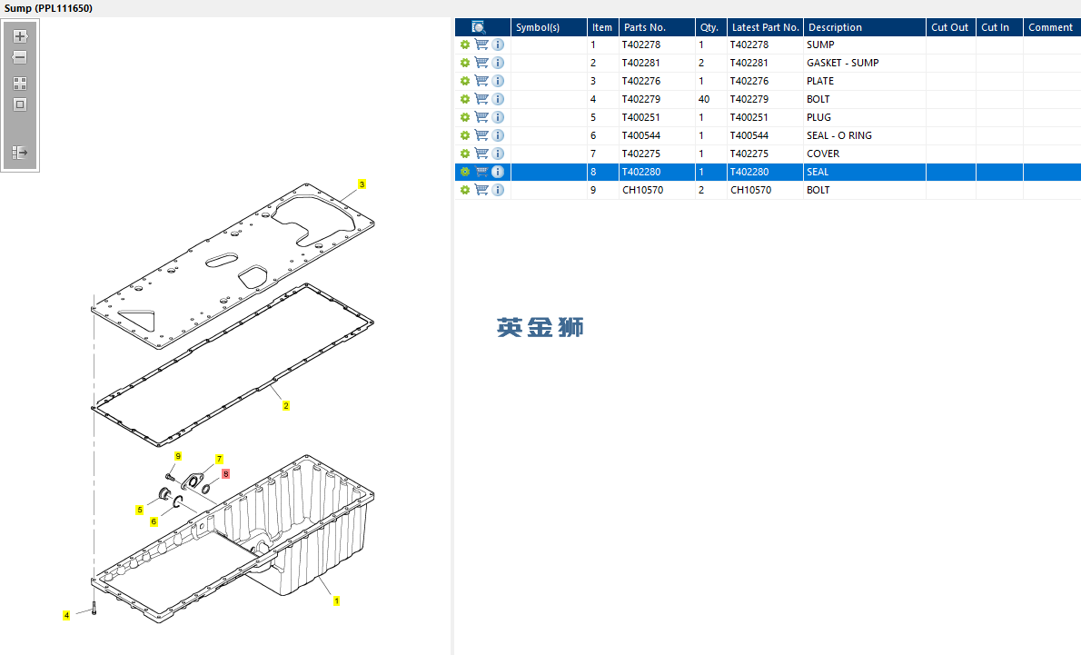Click green gear icon for PLATE row
Viewport: 1081px width, 655px height.
pyautogui.click(x=465, y=82)
